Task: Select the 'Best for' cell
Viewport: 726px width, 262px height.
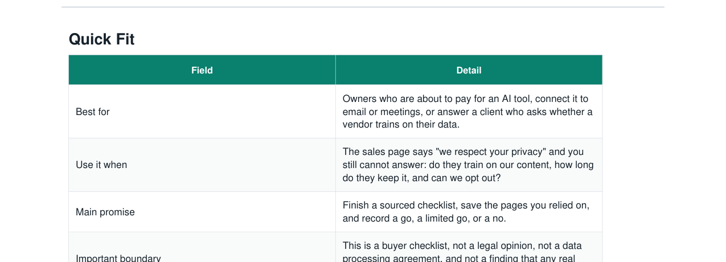Action: point(202,112)
